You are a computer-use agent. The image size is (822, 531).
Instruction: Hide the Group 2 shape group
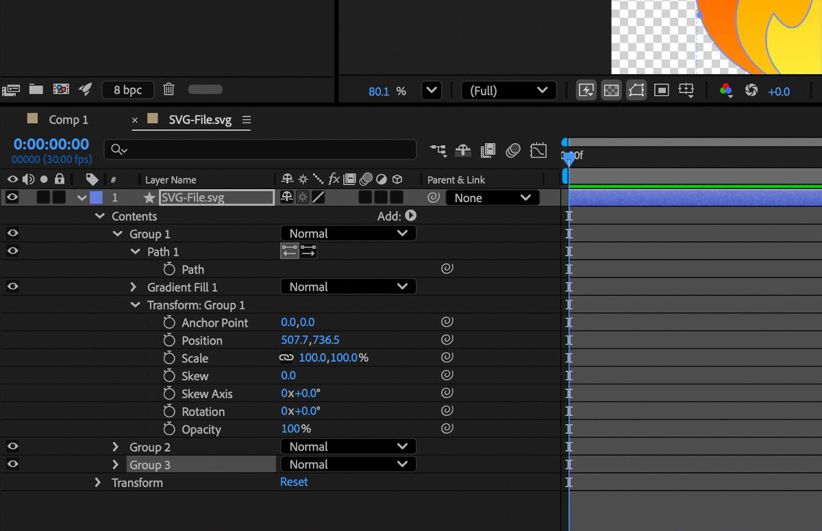[12, 446]
